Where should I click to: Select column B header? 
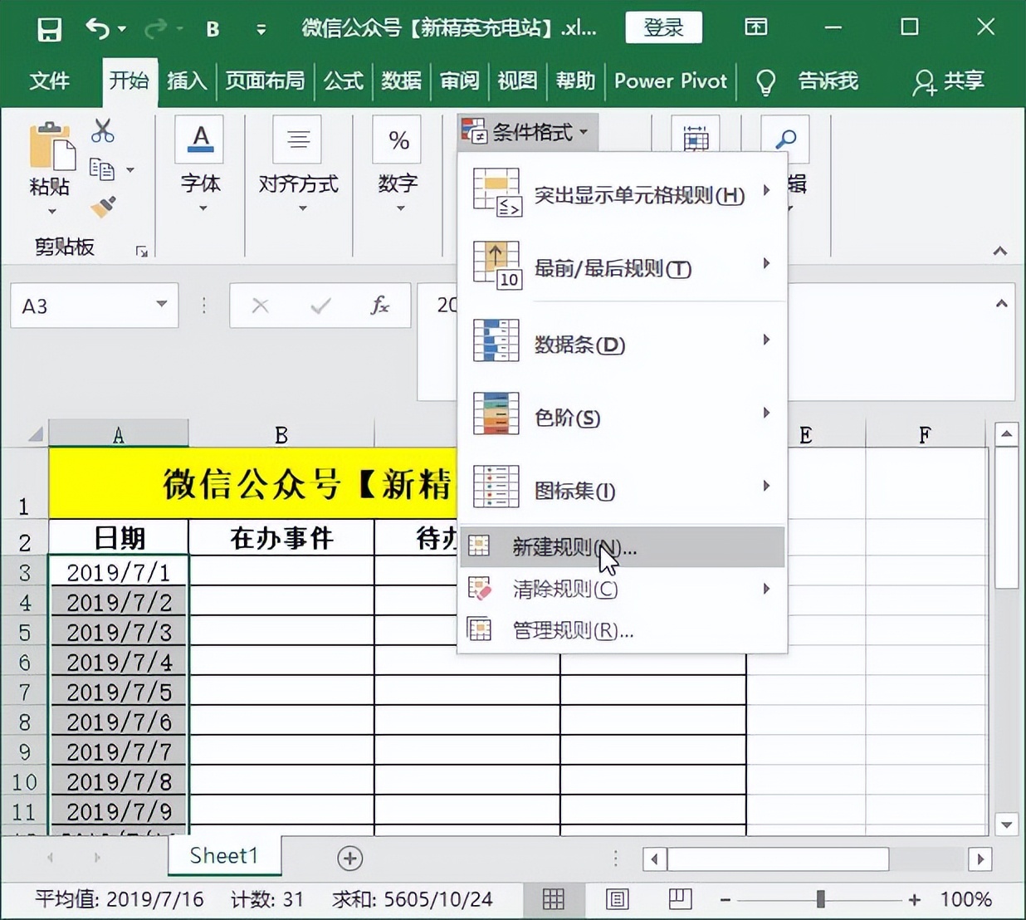[281, 434]
